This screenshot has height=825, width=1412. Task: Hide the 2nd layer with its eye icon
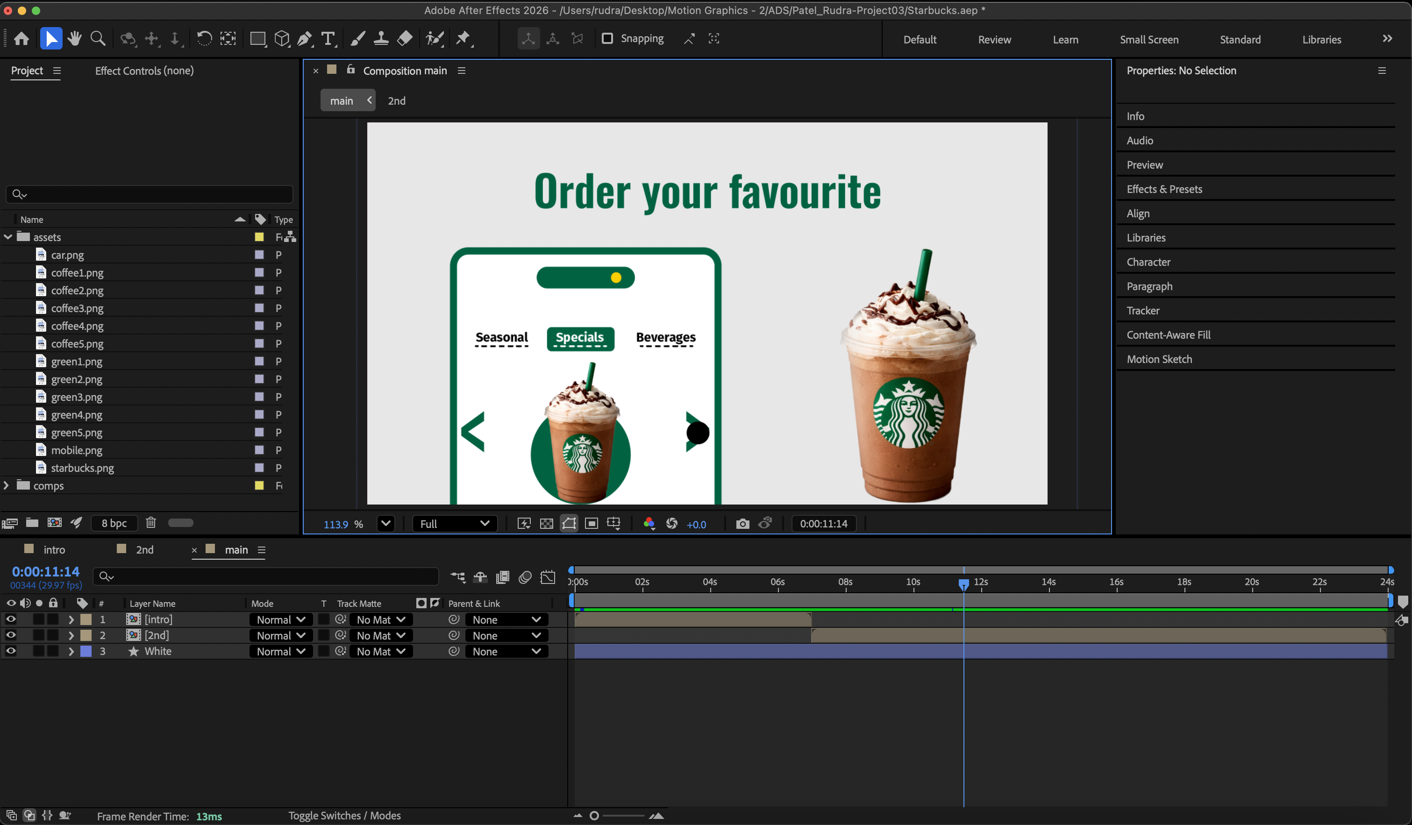click(x=11, y=635)
